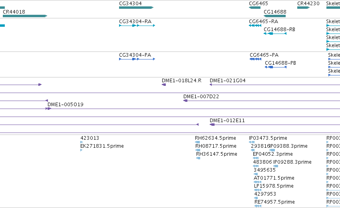Click the DME1-012E11 clone marker
The image size is (340, 208).
pos(275,125)
